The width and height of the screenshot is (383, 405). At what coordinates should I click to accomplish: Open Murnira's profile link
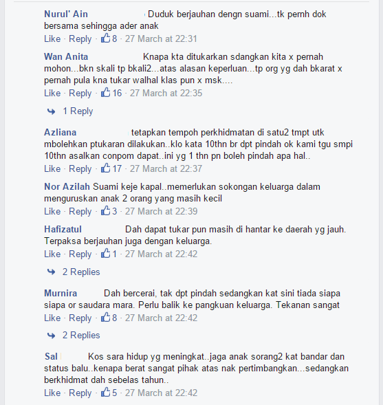(x=61, y=293)
